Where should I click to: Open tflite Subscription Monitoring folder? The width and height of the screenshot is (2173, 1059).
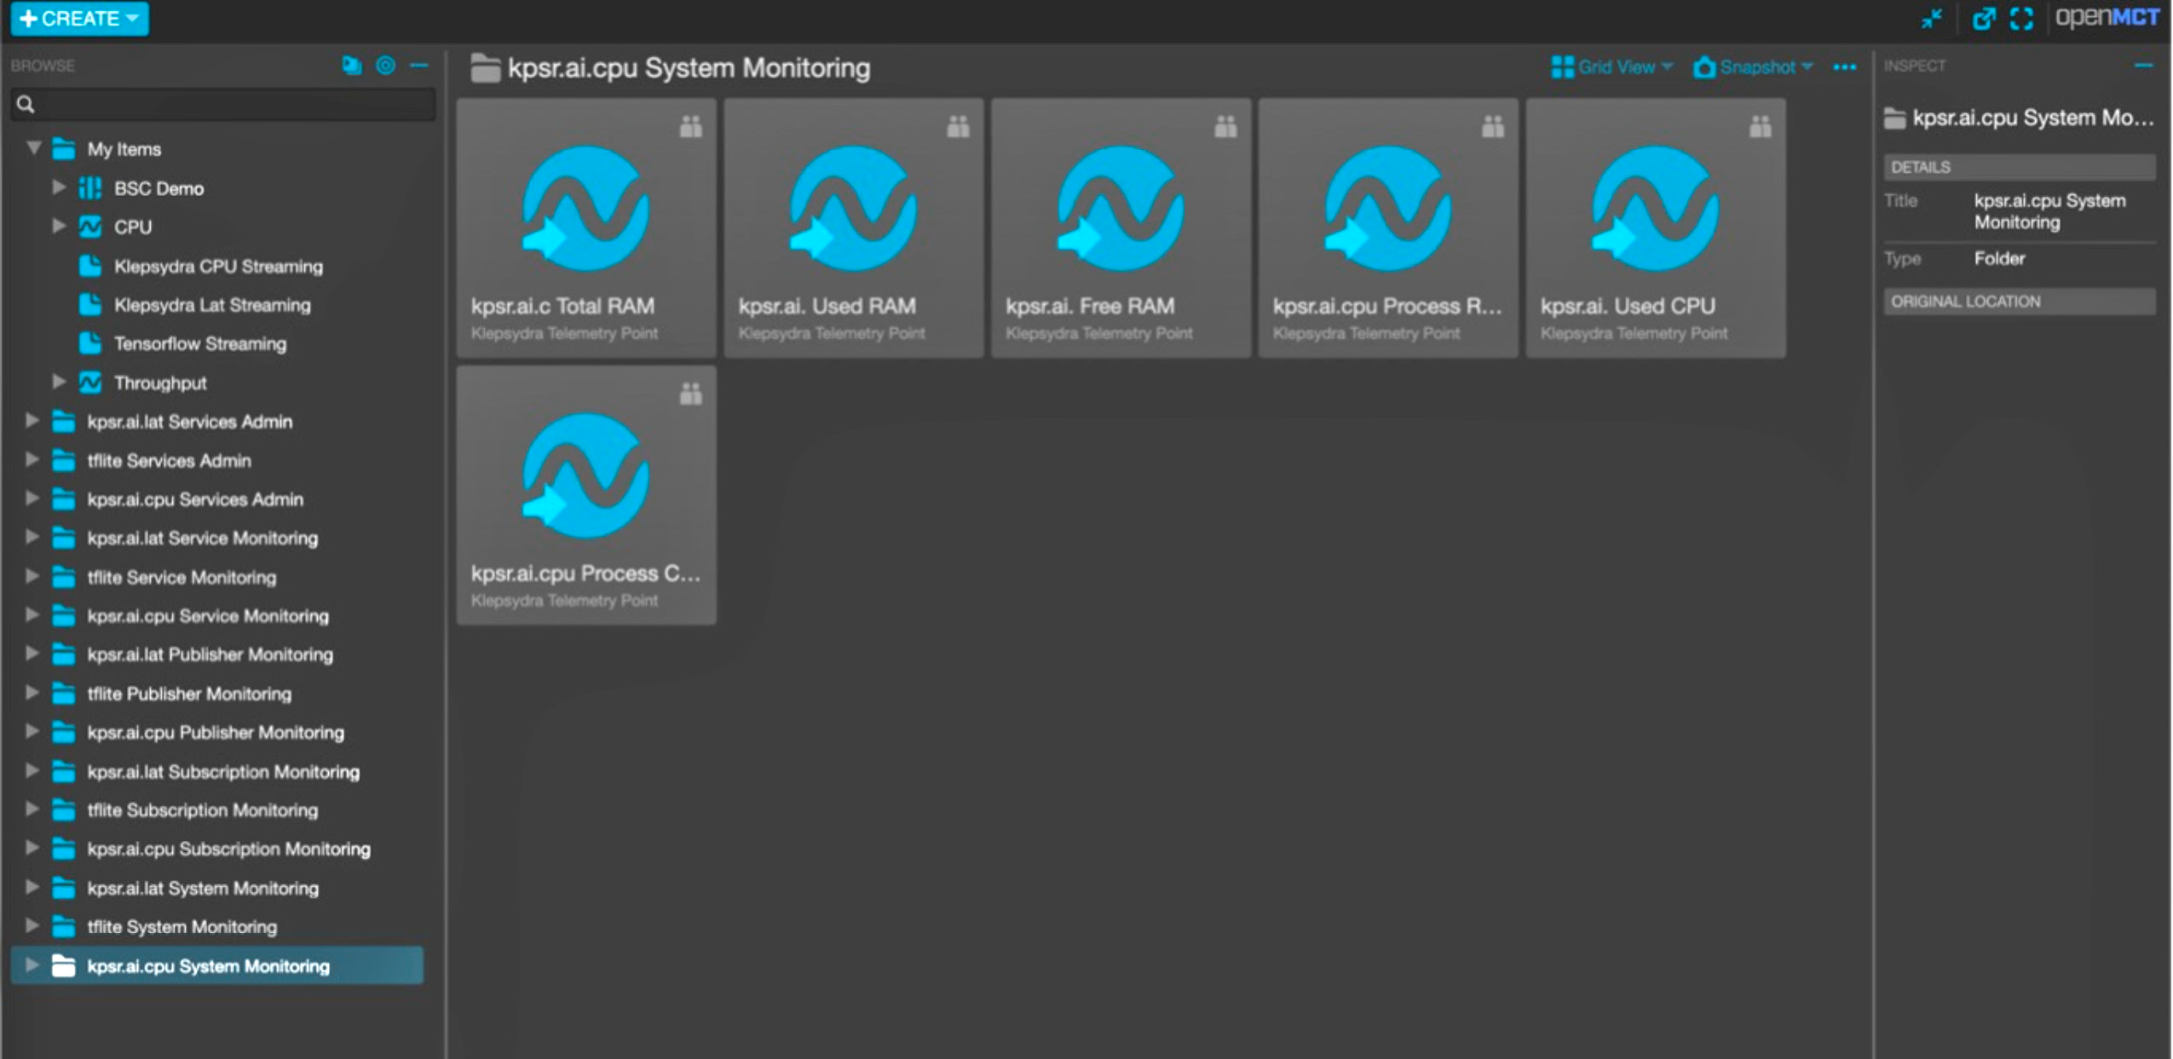(203, 810)
